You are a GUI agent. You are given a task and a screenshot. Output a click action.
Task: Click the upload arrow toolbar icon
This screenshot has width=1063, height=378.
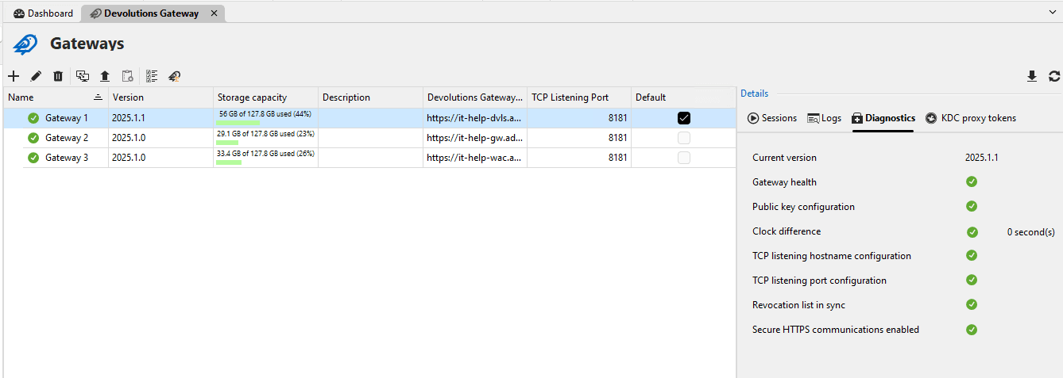click(105, 76)
